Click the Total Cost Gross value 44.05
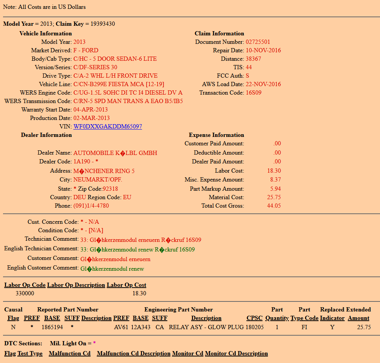Image resolution: width=380 pixels, height=363 pixels. coord(274,206)
